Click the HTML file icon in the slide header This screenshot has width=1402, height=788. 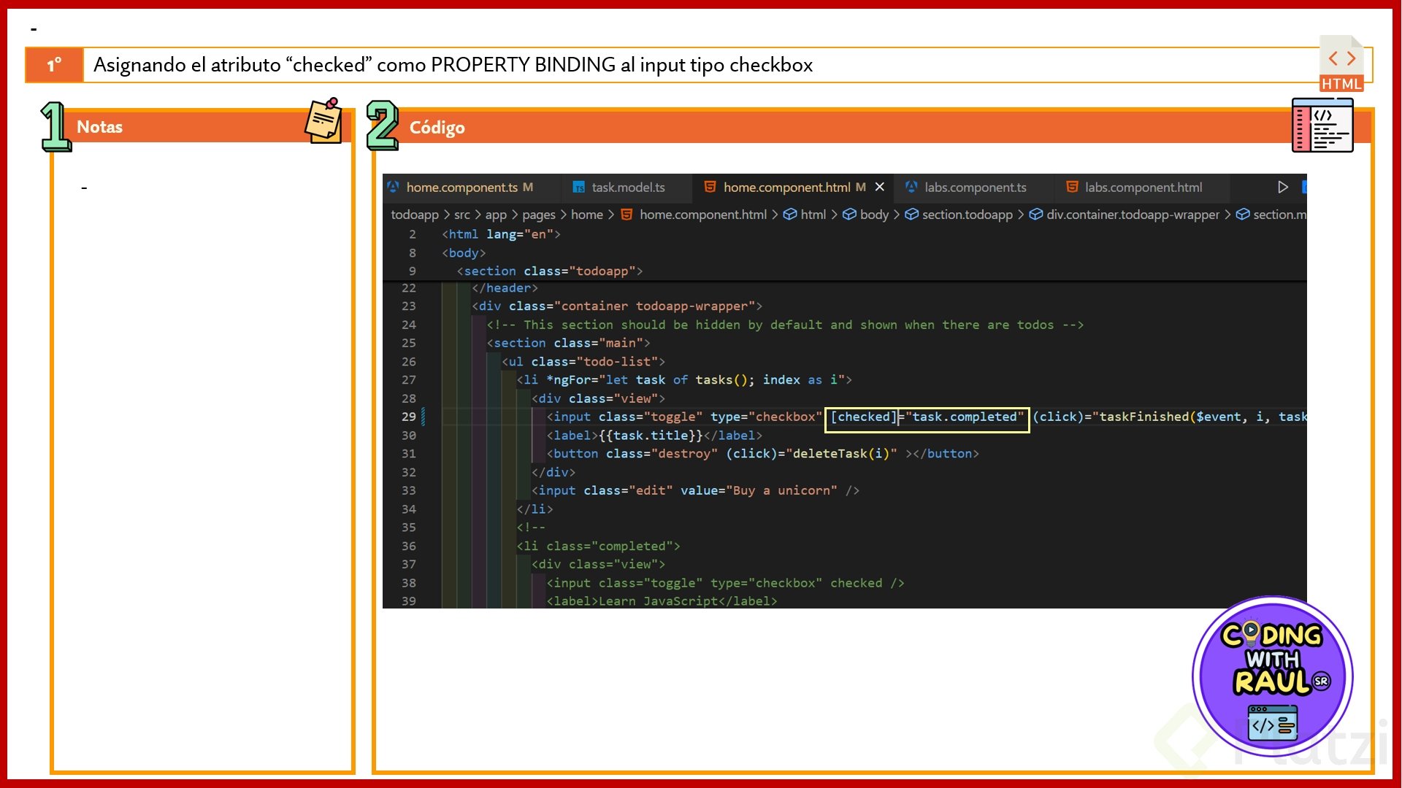point(1341,63)
